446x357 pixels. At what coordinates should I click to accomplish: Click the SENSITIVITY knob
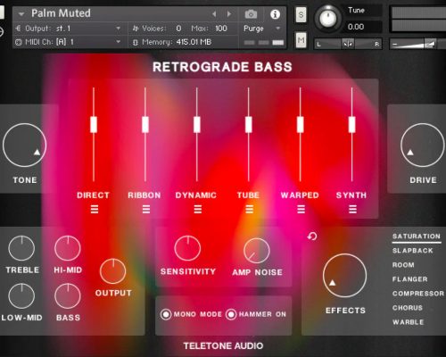pos(187,248)
